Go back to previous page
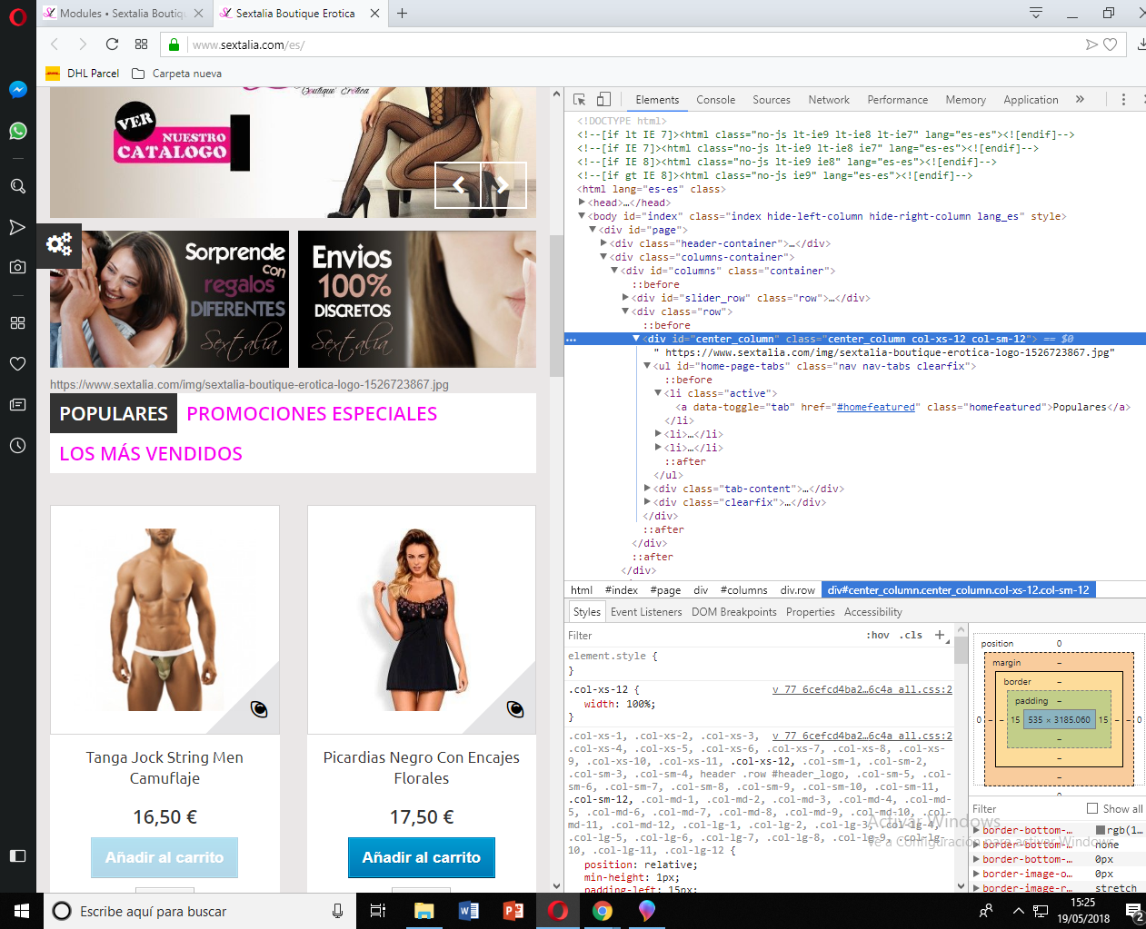Image resolution: width=1146 pixels, height=929 pixels. click(x=55, y=44)
